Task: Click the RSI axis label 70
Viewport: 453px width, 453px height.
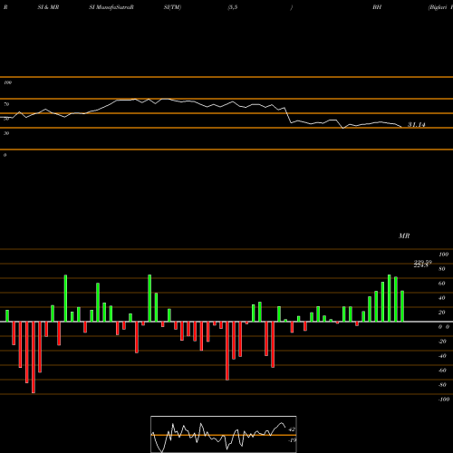Action: [6, 104]
